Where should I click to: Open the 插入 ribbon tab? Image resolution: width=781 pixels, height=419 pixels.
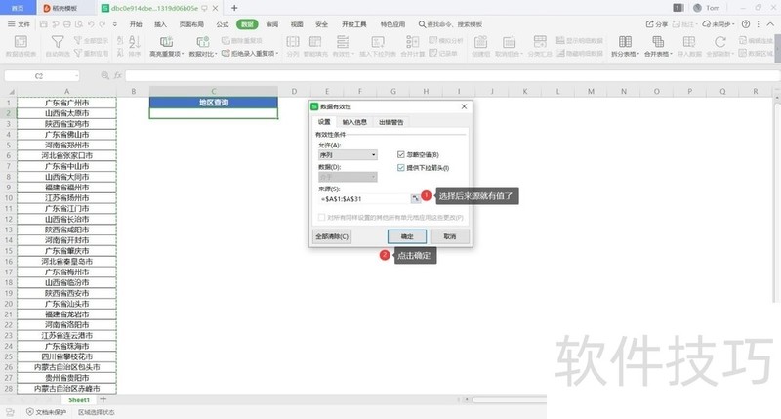(x=160, y=23)
